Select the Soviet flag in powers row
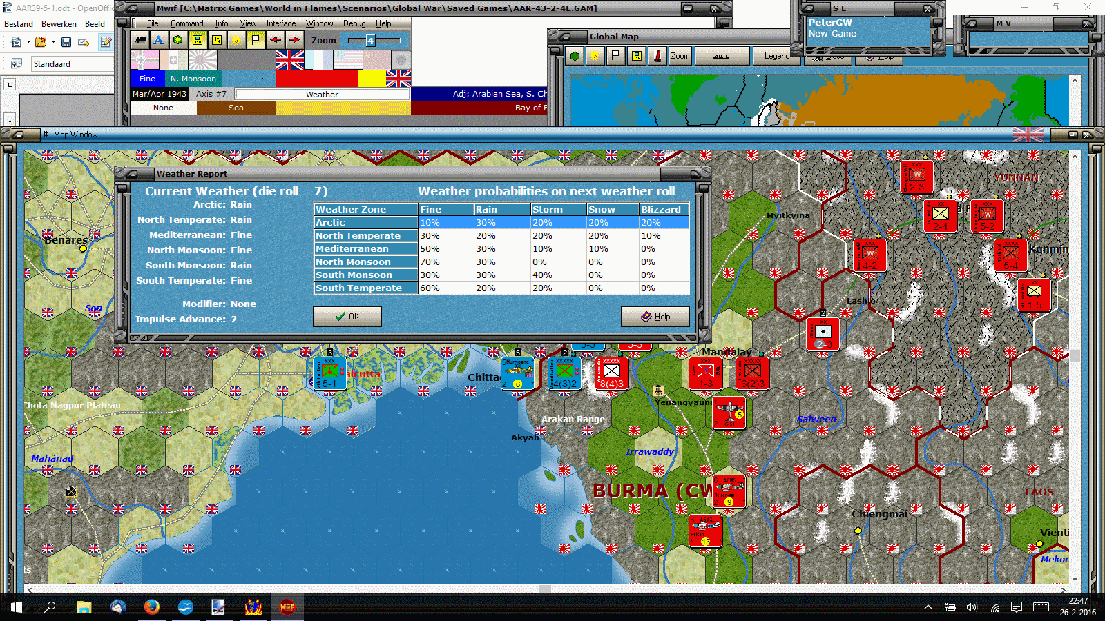The height and width of the screenshot is (621, 1105). pos(376,60)
